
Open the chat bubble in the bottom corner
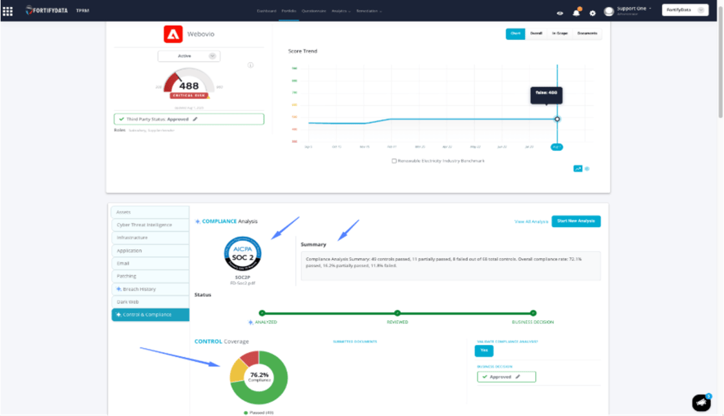point(701,402)
